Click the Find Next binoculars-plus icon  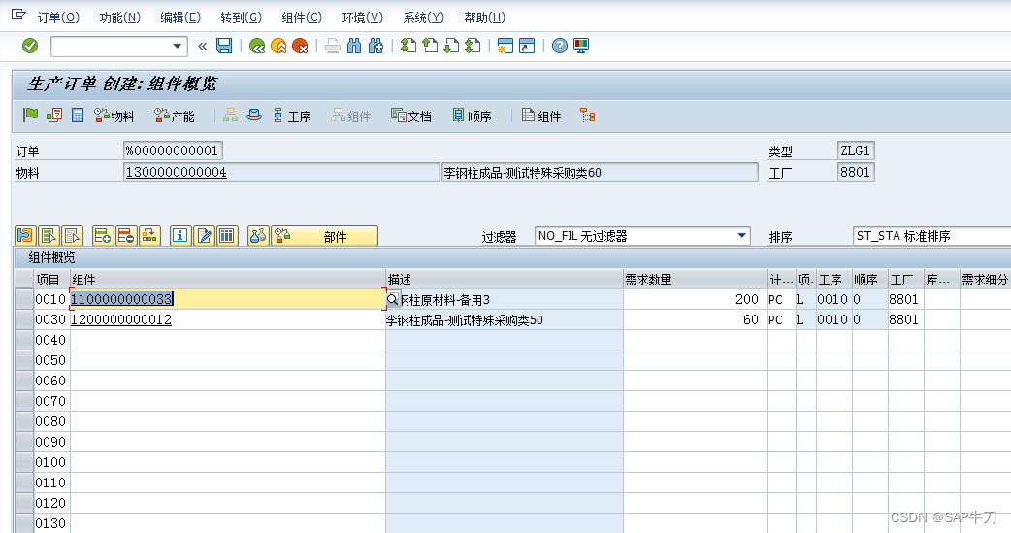coord(375,46)
